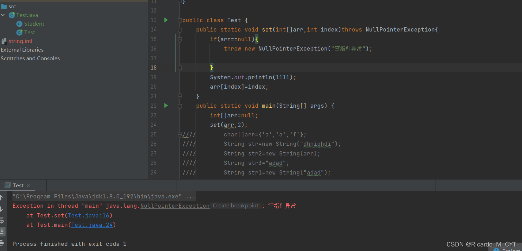Select the src folder icon
Viewport: 522px width, 251px height.
[4, 7]
